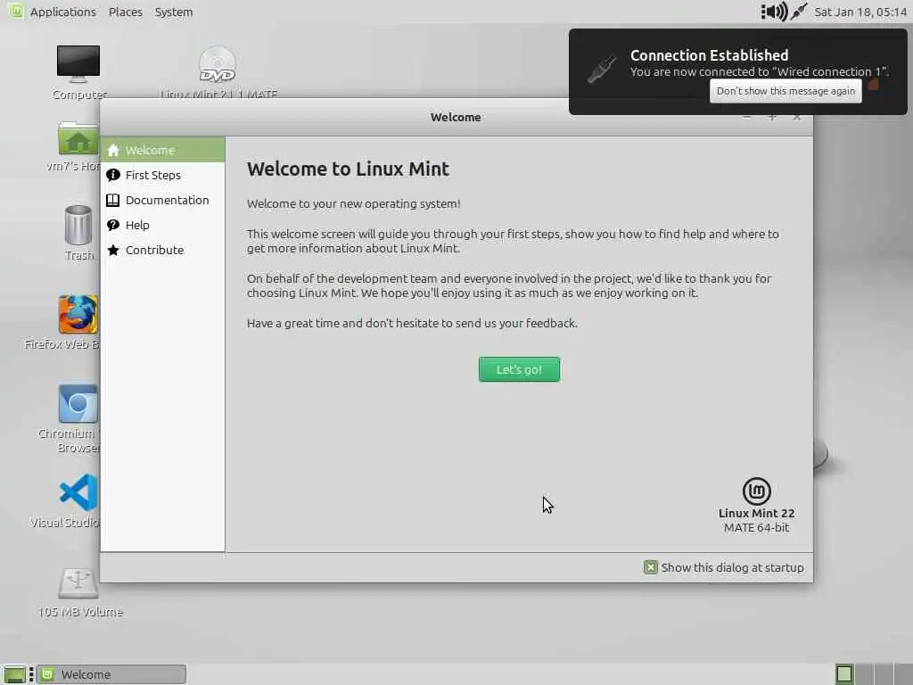Image resolution: width=913 pixels, height=685 pixels.
Task: Select the first workspace in switcher
Action: click(x=843, y=674)
